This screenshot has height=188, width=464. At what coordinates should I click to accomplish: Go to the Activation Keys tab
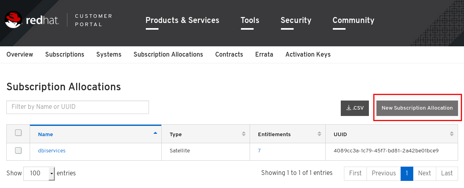tap(308, 54)
